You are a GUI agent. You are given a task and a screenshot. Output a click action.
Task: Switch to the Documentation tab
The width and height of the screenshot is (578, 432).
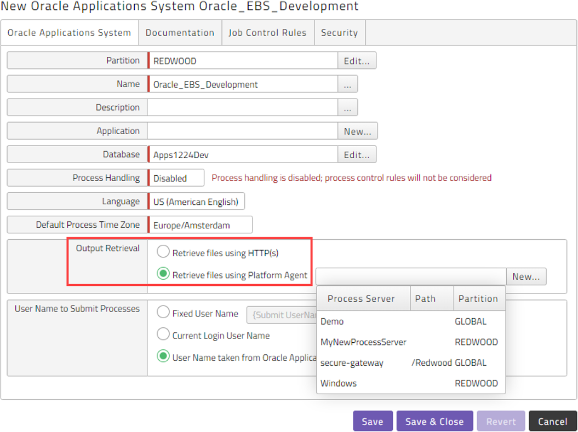pos(180,33)
